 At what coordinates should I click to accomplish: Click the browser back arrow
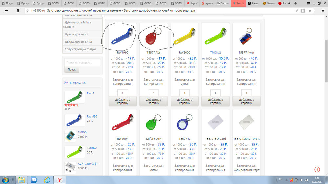(x=6, y=10)
